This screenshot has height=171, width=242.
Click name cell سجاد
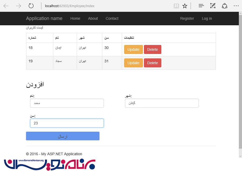[65, 63]
